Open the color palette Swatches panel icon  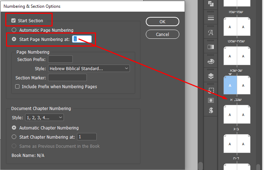pos(211,61)
